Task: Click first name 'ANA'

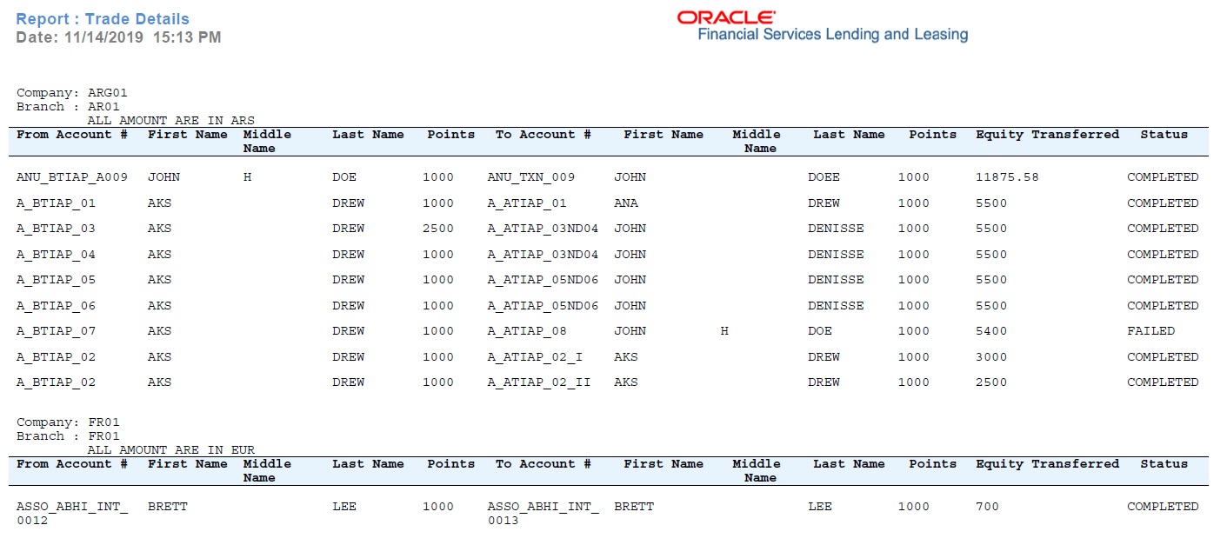Action: coord(625,203)
